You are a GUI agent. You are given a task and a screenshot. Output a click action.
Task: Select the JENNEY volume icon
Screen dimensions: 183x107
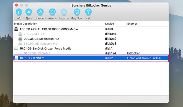(x=16, y=58)
